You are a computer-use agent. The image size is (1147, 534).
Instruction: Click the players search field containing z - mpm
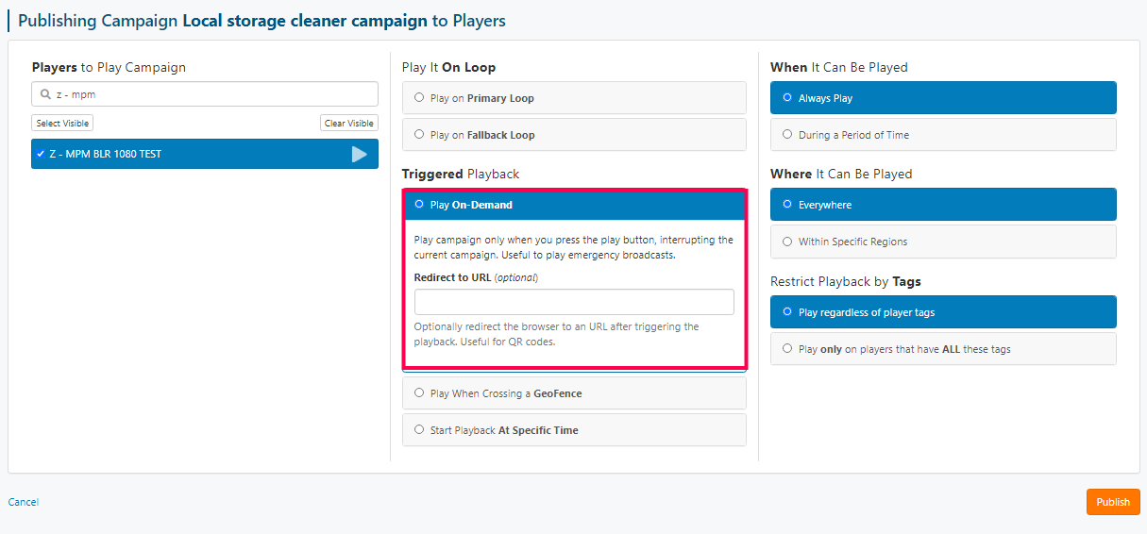(x=205, y=94)
